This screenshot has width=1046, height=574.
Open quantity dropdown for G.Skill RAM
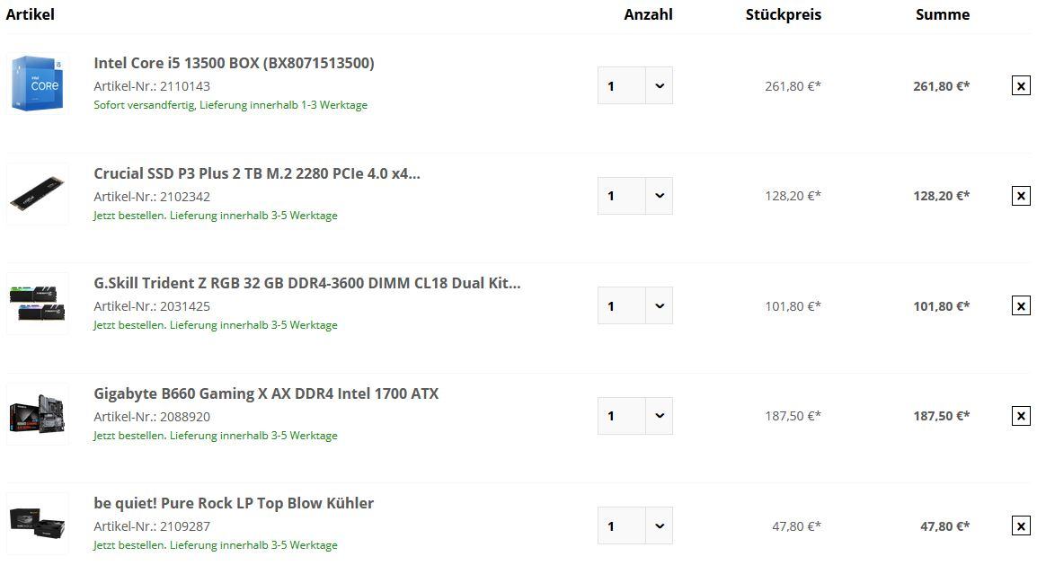(659, 306)
